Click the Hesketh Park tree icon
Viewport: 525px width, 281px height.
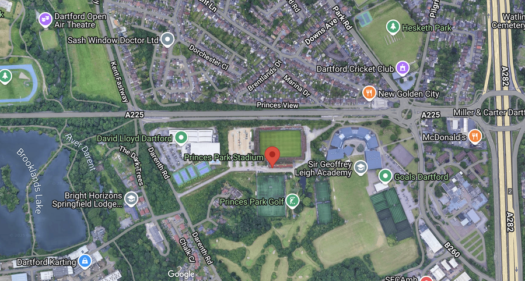pos(393,27)
